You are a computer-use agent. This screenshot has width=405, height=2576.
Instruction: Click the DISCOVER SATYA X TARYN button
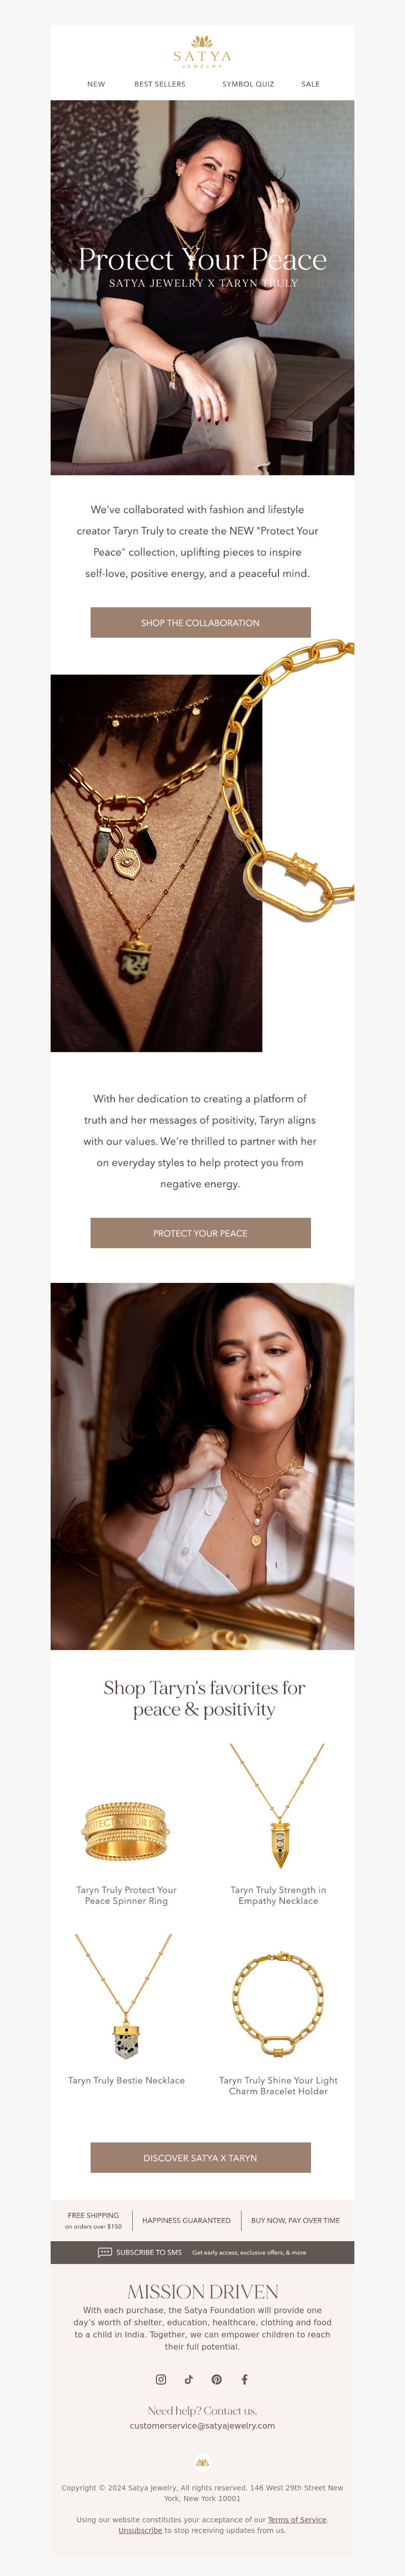[x=201, y=2157]
